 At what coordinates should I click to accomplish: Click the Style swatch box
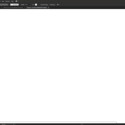tap(36, 5)
